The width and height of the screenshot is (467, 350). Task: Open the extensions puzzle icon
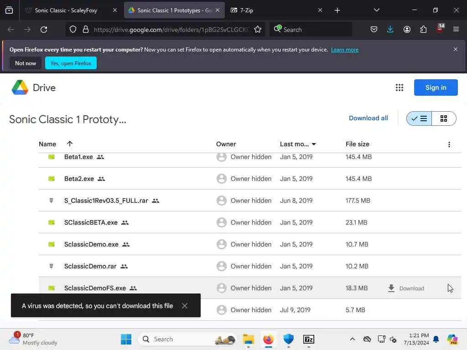coord(423,30)
